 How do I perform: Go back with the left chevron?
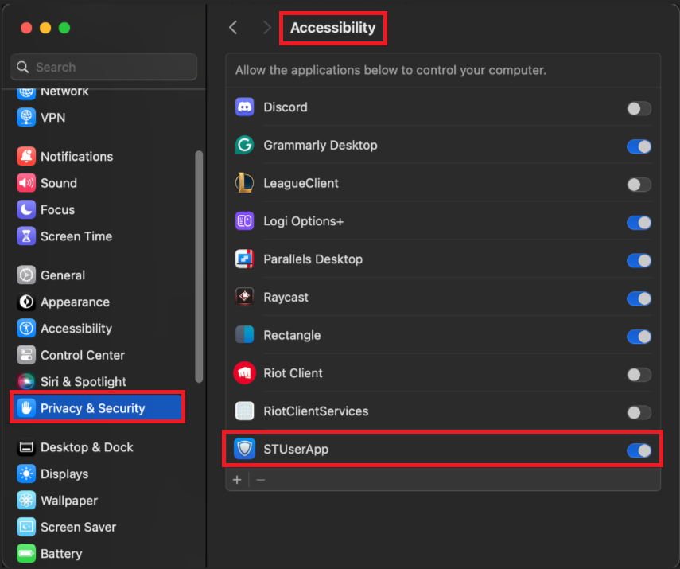[x=233, y=28]
